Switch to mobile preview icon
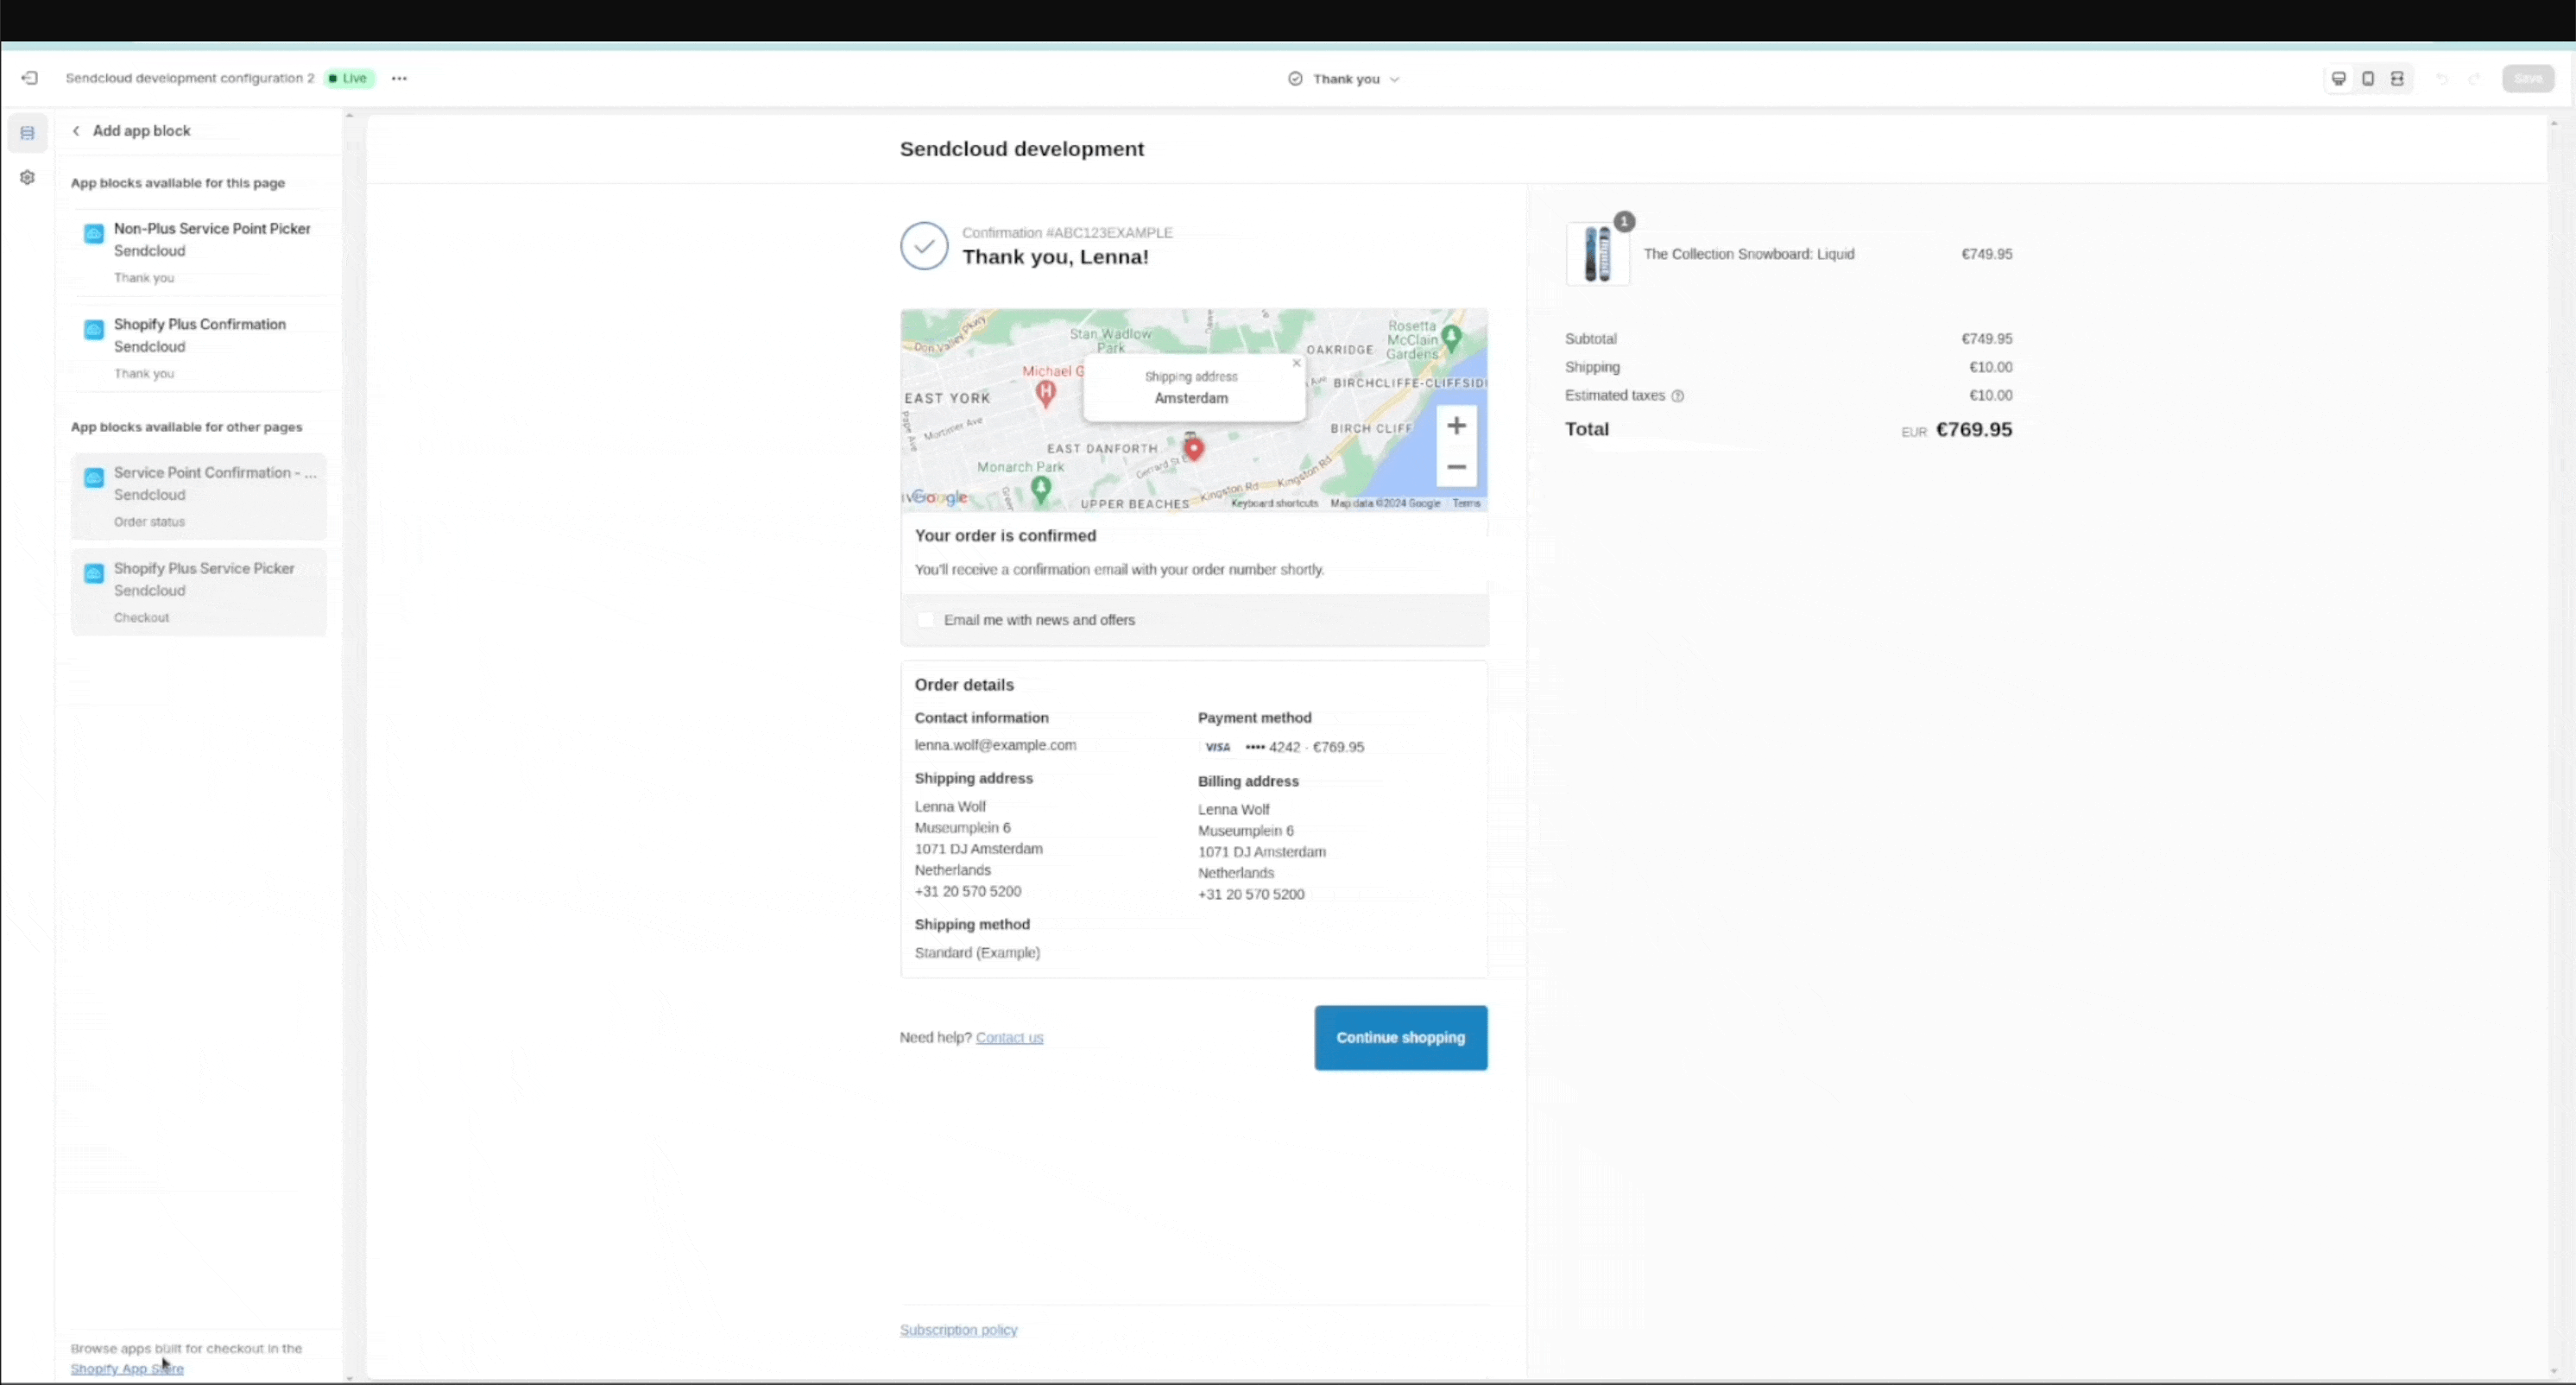Viewport: 2576px width, 1385px height. click(2368, 78)
